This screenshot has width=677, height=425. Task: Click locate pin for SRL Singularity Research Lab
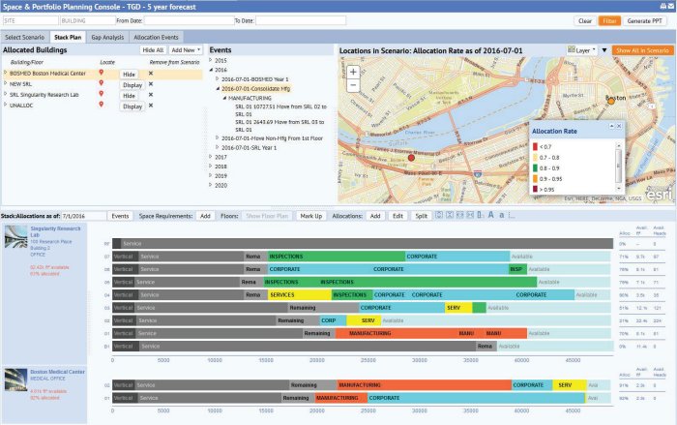click(101, 95)
